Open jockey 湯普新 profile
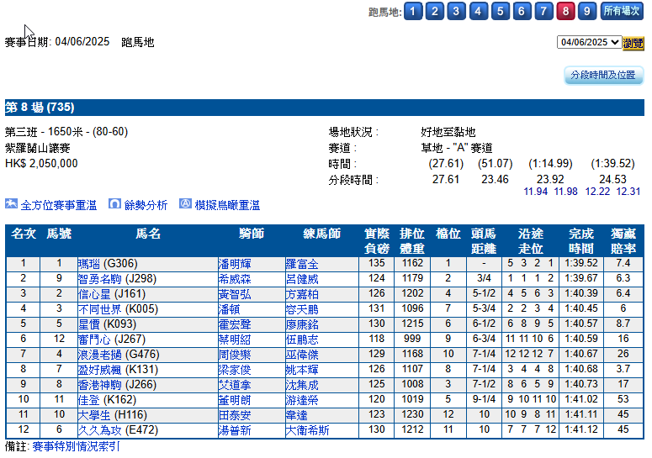652x458 pixels. click(x=235, y=429)
